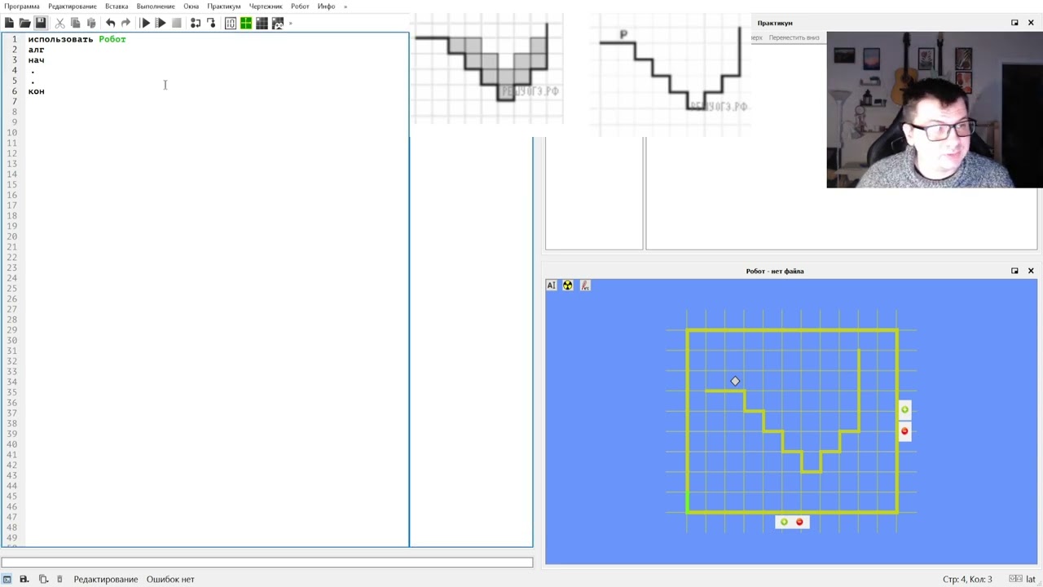
Task: Paste clipboard text in toolbar
Action: (x=90, y=23)
